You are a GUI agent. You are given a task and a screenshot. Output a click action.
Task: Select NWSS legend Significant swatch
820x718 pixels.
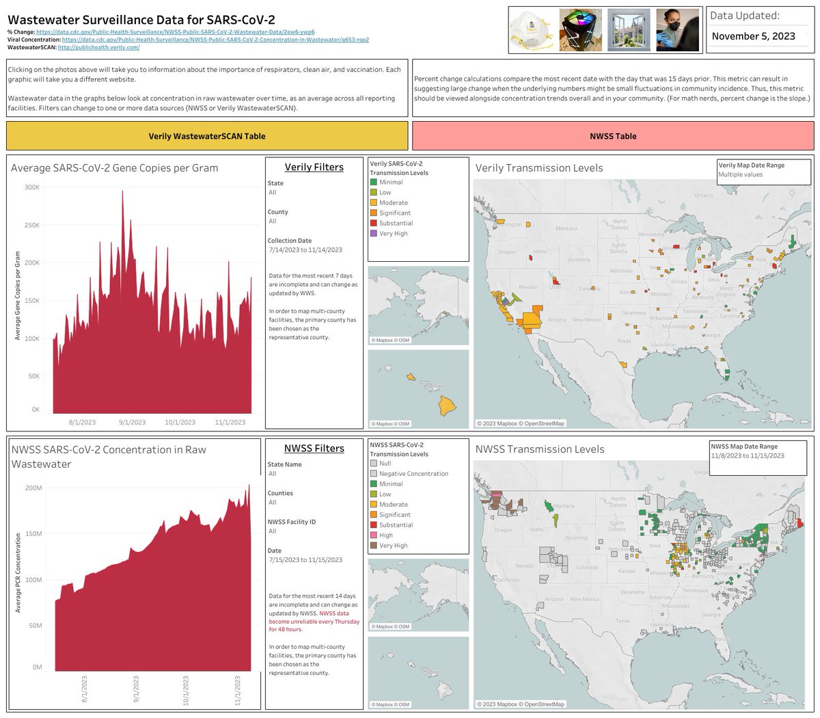coord(374,514)
